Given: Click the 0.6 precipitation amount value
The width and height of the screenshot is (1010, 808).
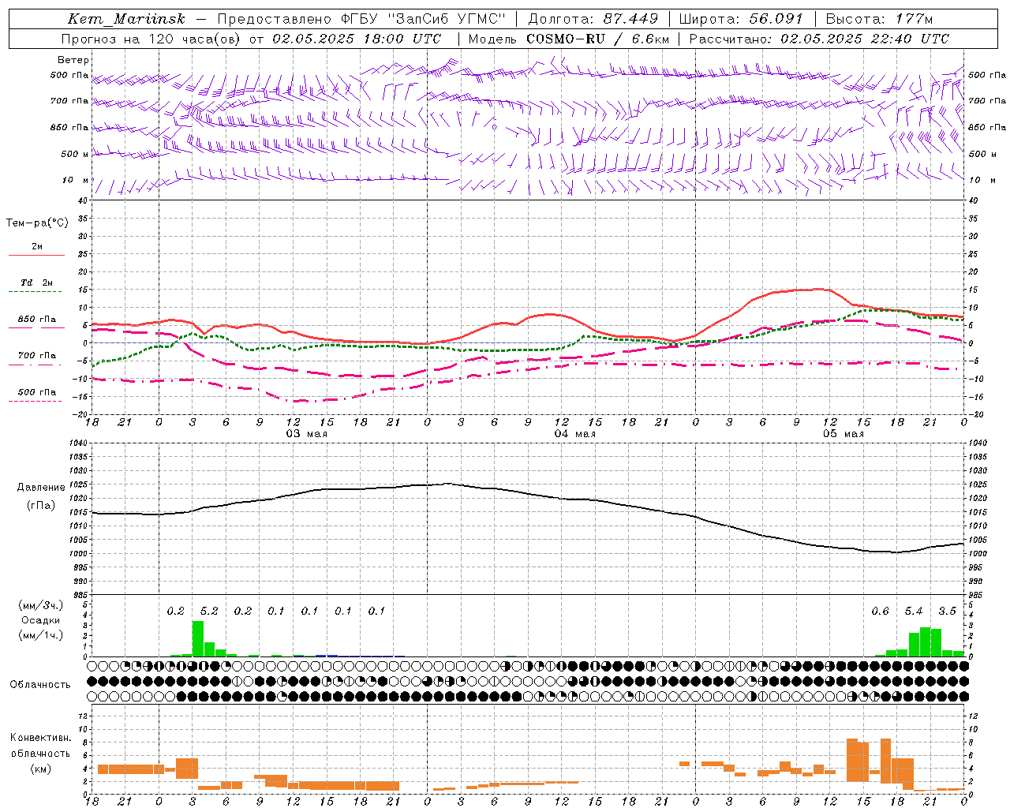Looking at the screenshot, I should (x=880, y=611).
